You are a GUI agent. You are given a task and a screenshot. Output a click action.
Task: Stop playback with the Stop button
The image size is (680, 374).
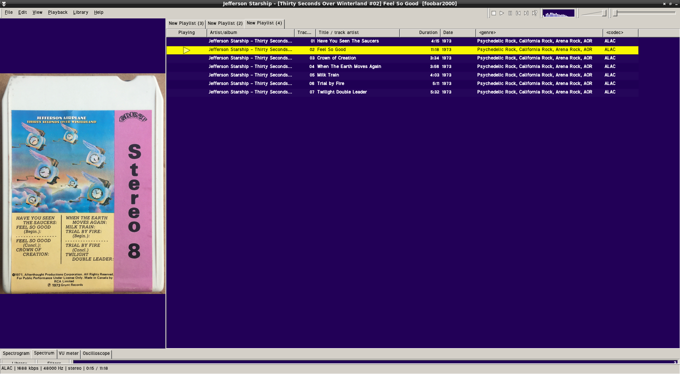pyautogui.click(x=494, y=13)
